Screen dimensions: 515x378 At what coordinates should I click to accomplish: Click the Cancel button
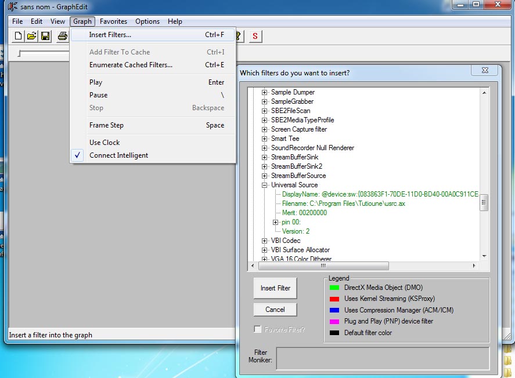point(275,310)
